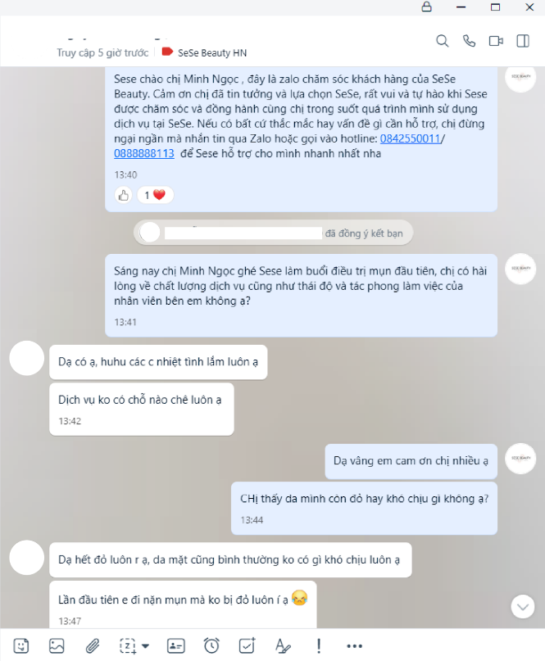Click the thumbs-up reaction on the welcome message
This screenshot has height=661, width=545.
click(124, 195)
